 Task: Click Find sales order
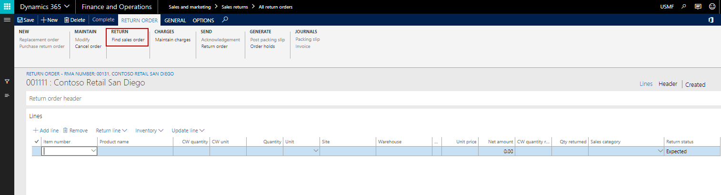point(128,40)
